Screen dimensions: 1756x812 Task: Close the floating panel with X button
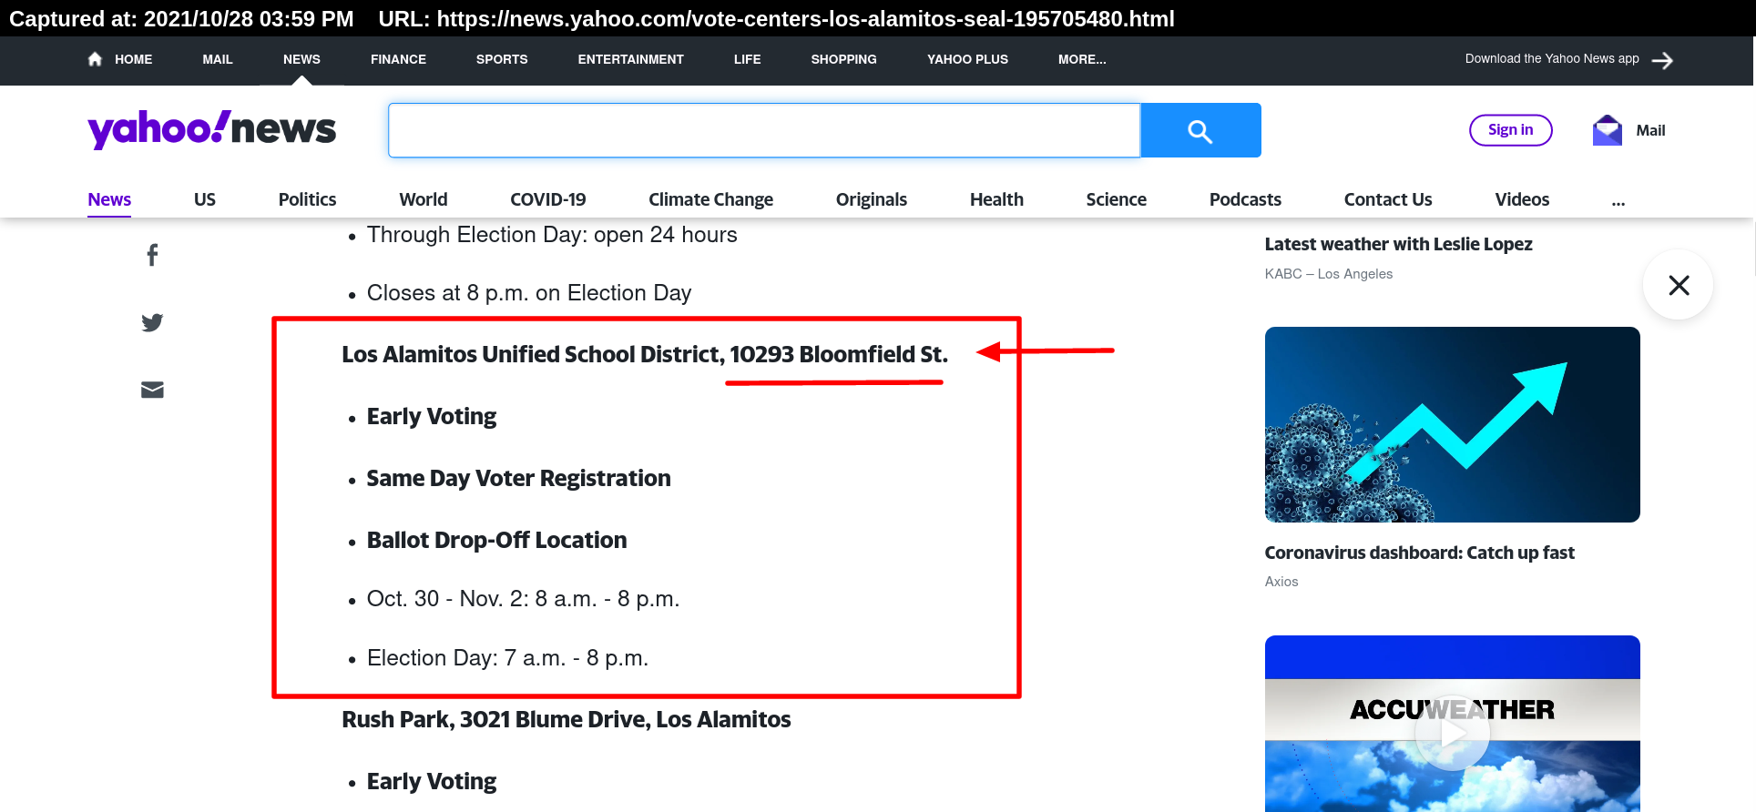pos(1679,285)
